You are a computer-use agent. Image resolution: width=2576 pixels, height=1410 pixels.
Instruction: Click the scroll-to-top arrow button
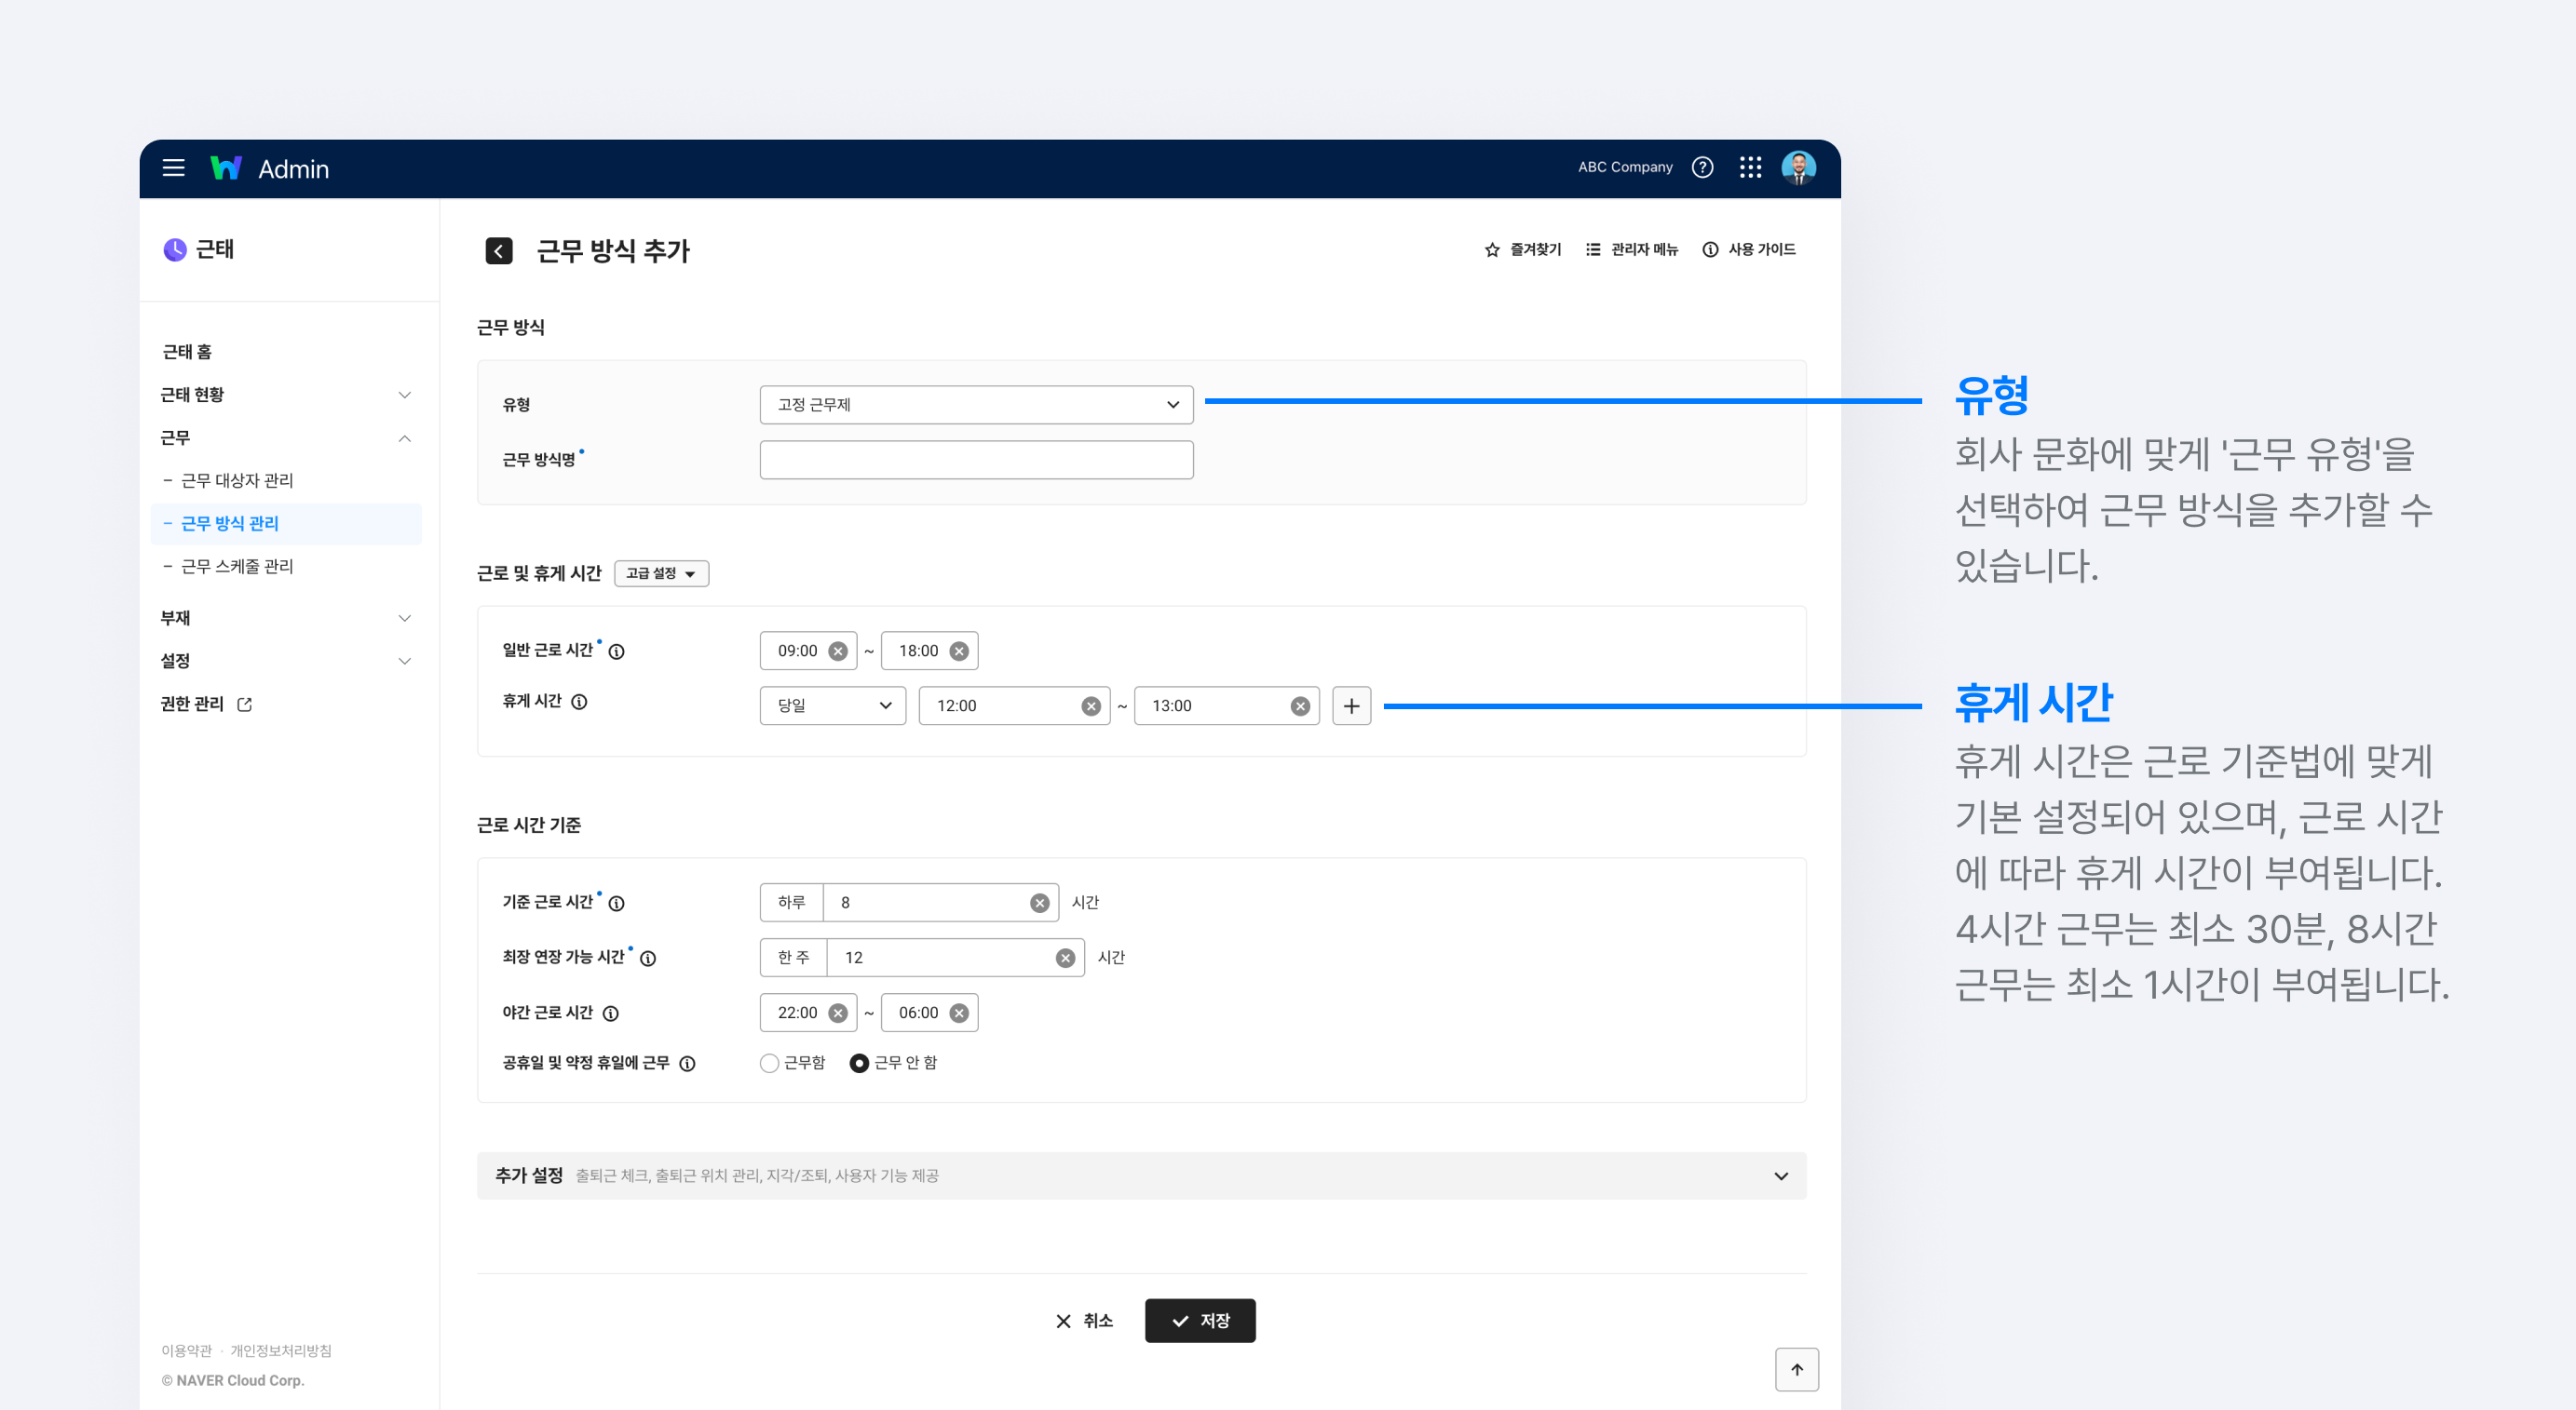(x=1797, y=1369)
